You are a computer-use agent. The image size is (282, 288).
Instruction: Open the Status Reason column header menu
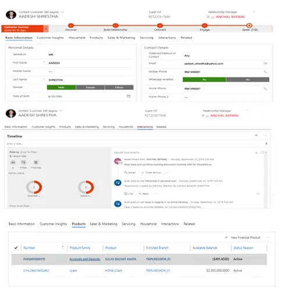(x=243, y=247)
